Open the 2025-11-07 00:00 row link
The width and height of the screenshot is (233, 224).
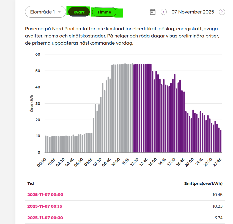click(45, 195)
